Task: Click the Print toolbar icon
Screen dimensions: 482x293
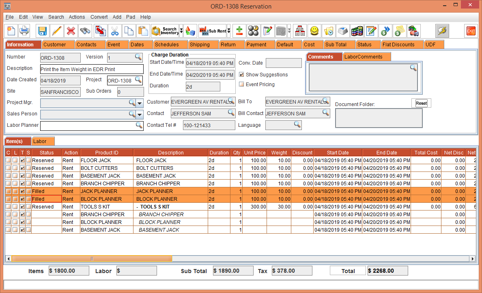Action: pyautogui.click(x=25, y=31)
